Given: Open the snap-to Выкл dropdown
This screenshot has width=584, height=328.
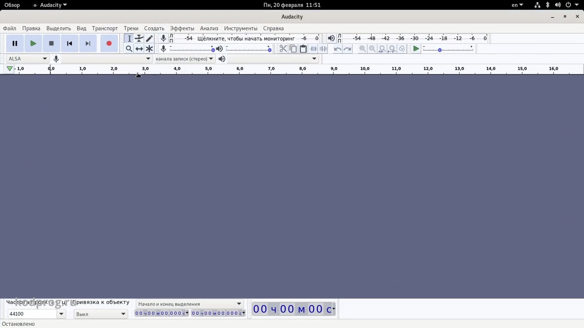Looking at the screenshot, I should click(x=101, y=314).
